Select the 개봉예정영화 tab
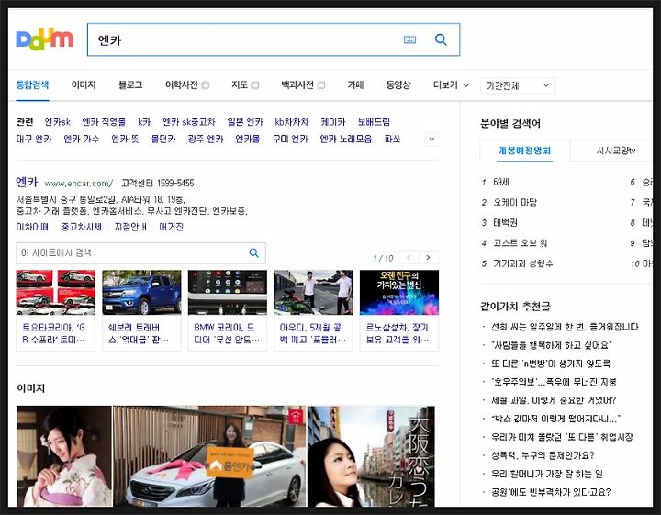The height and width of the screenshot is (515, 661). (x=525, y=151)
